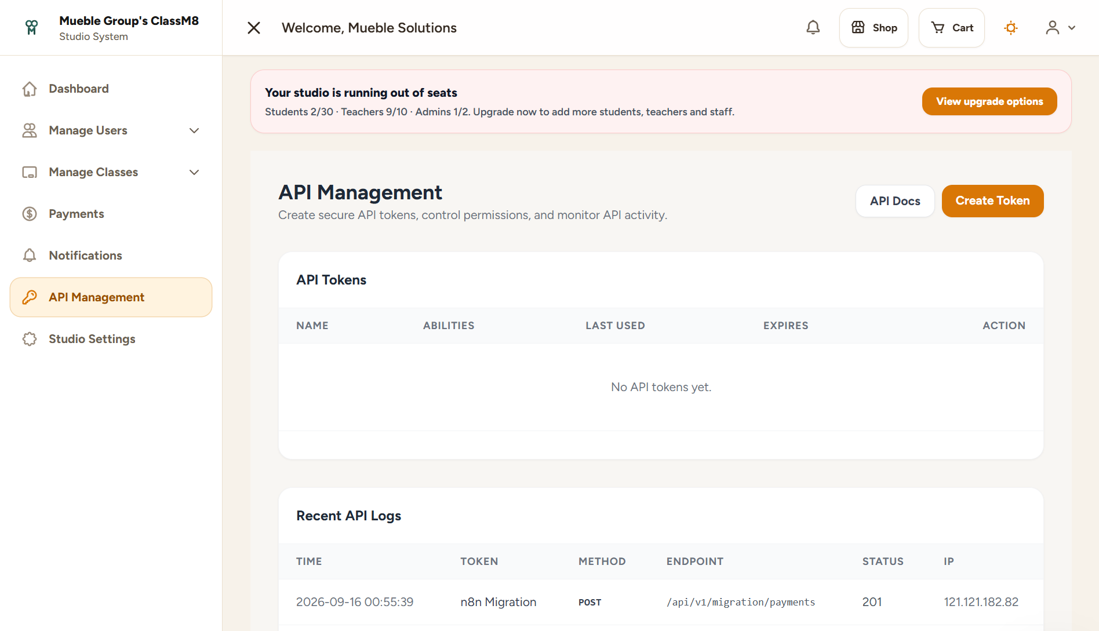1099x631 pixels.
Task: Click the Manage Classes board icon
Action: (30, 172)
